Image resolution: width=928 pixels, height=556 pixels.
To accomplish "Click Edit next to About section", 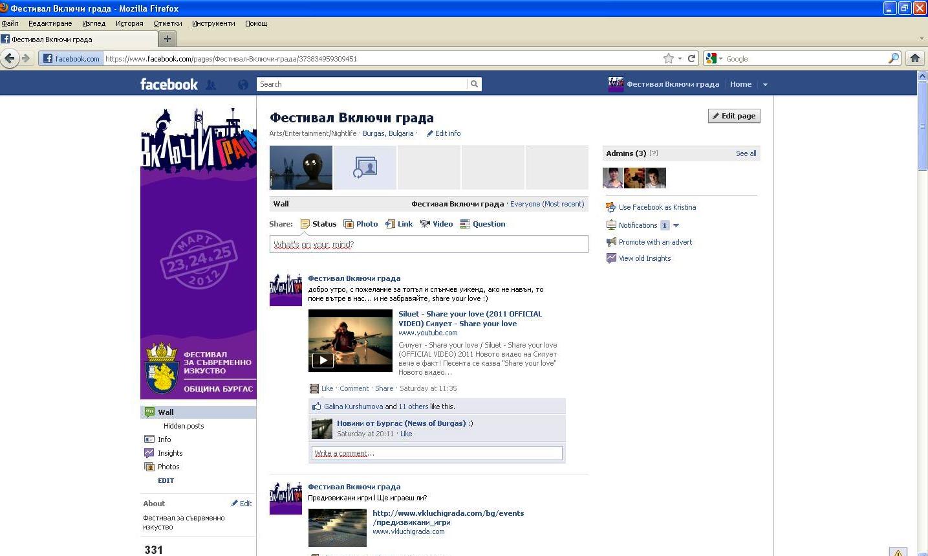I will (242, 504).
